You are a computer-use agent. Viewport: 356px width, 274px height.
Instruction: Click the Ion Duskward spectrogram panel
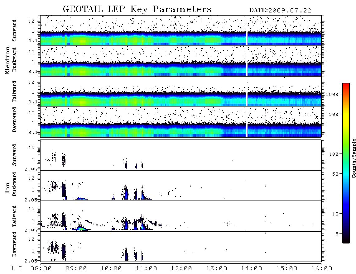(181, 186)
